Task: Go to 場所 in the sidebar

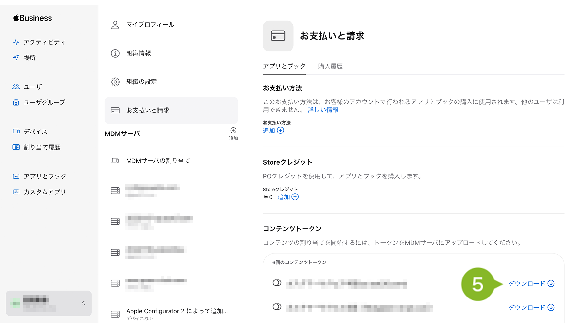Action: (x=30, y=58)
